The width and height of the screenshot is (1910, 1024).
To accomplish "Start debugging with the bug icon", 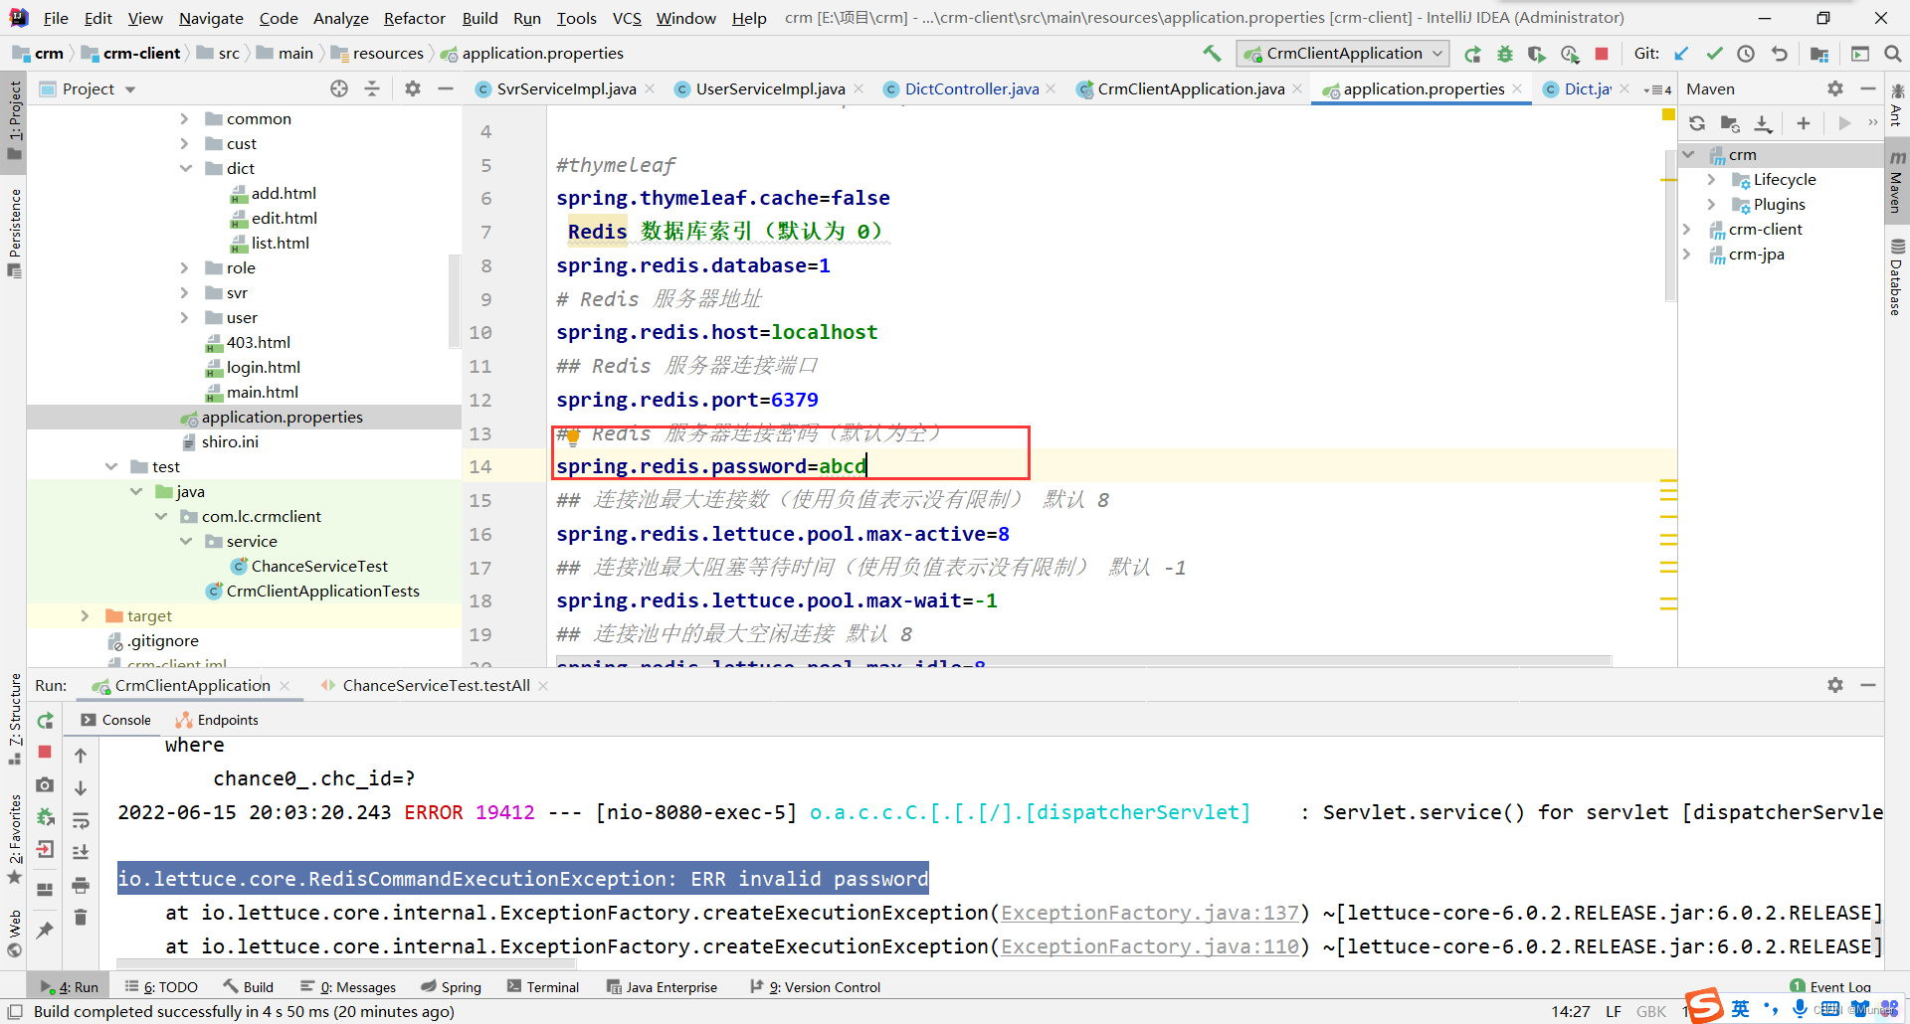I will [1505, 54].
